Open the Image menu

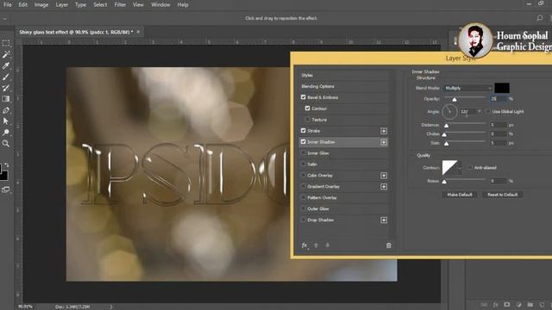(x=41, y=5)
